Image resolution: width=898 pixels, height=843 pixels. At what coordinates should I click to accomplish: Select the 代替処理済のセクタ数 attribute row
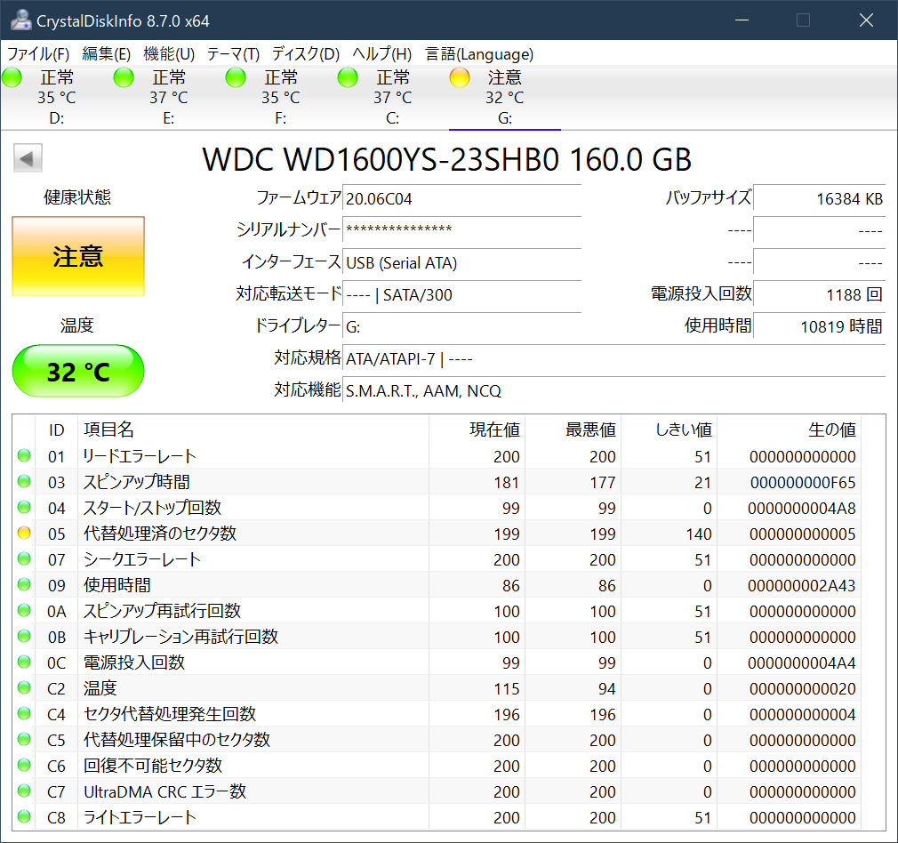click(x=160, y=534)
